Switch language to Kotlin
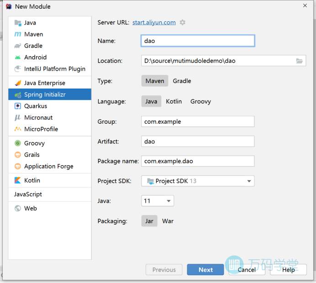This screenshot has height=283, width=316. click(x=174, y=101)
